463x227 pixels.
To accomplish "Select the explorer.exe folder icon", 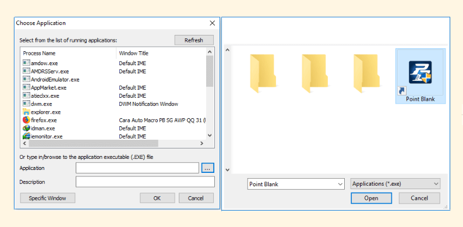I will (x=27, y=112).
